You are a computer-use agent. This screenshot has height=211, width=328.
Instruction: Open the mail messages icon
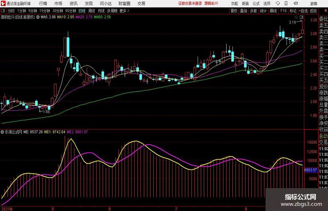[x=296, y=3]
